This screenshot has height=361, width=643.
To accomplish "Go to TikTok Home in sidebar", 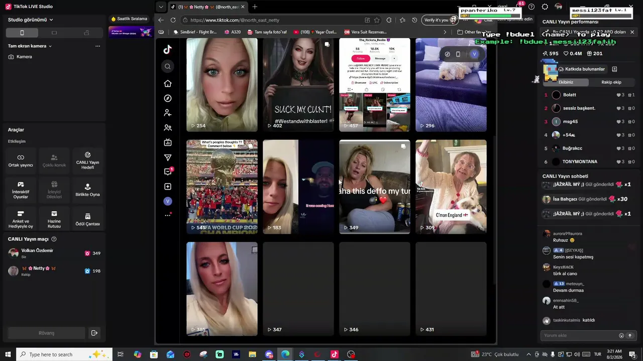I will (168, 84).
